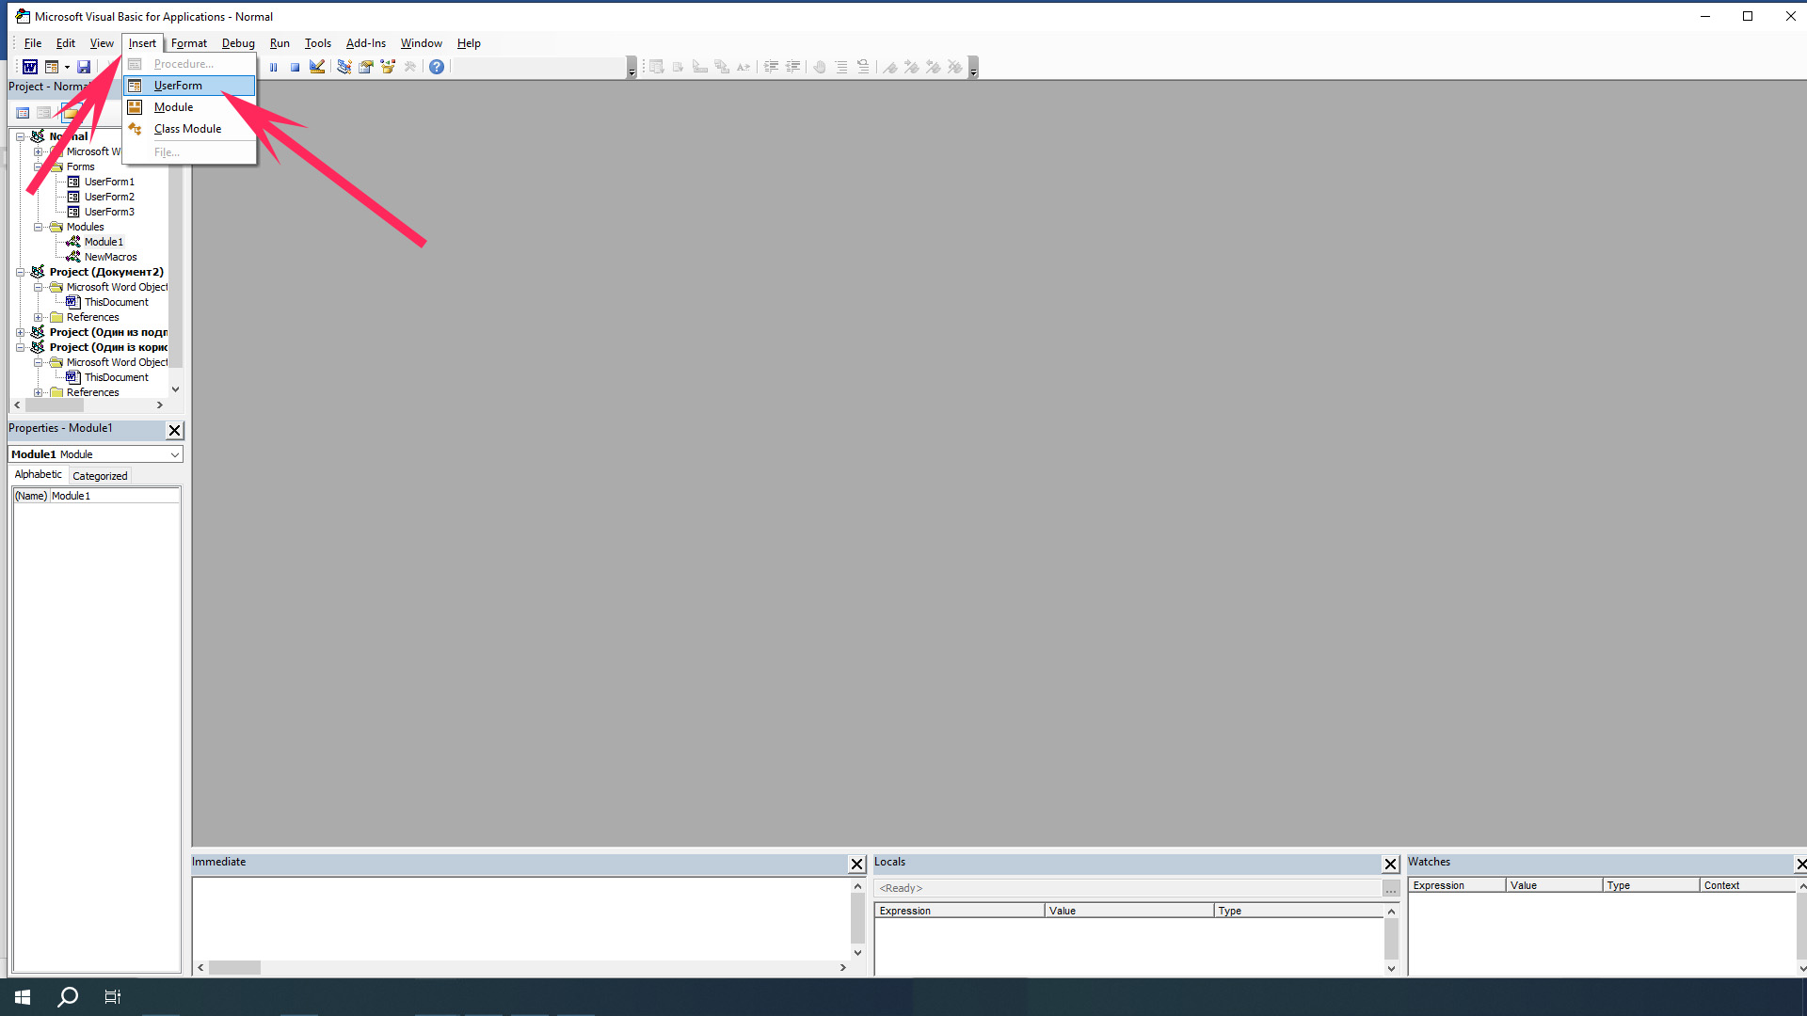Open the Windows Start menu
This screenshot has width=1807, height=1016.
(x=23, y=997)
